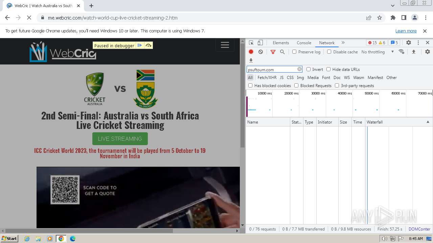Check Hide data URLs
The image size is (433, 243).
click(328, 69)
